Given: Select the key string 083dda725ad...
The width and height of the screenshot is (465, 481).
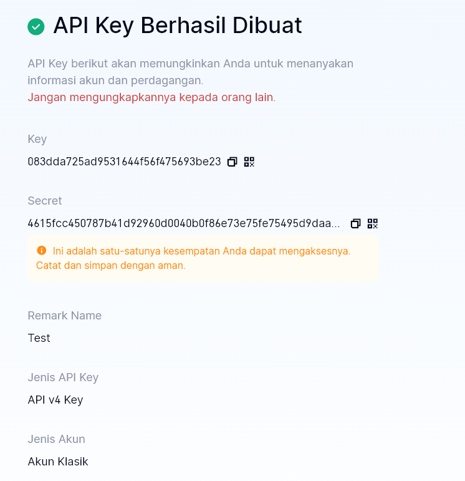Looking at the screenshot, I should (x=124, y=162).
